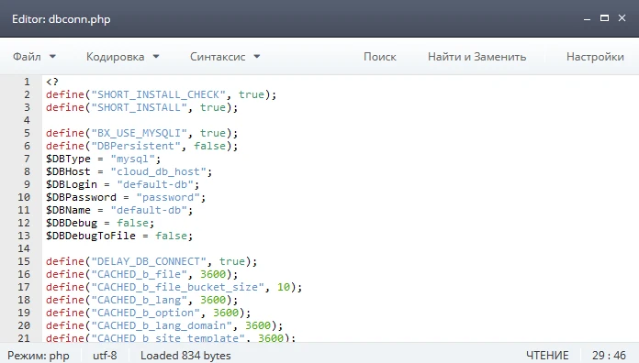Click cursor position 29 : 46 indicator
639x363 pixels.
pos(609,356)
